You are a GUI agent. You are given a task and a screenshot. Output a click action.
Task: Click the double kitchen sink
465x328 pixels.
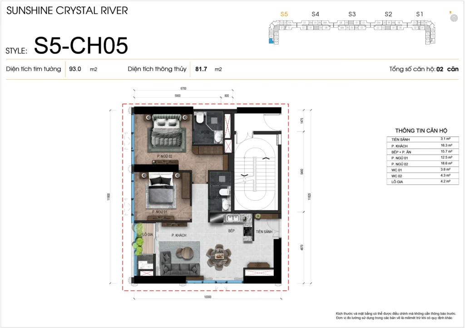point(234,219)
